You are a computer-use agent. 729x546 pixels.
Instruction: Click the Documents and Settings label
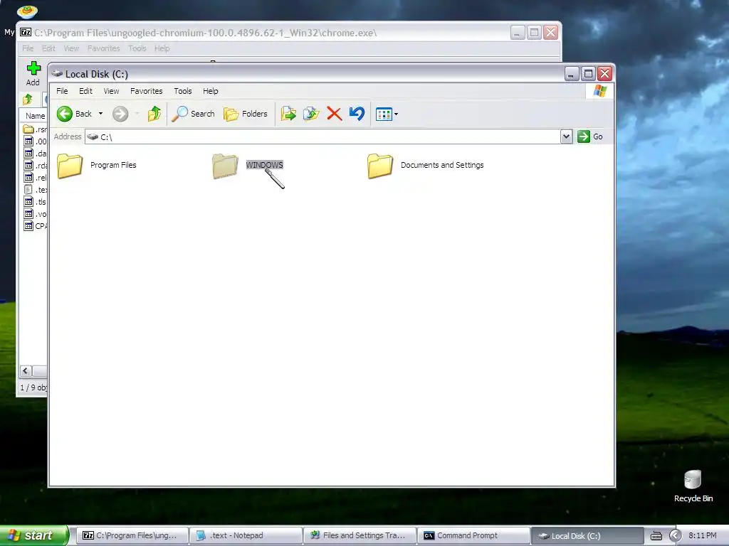pos(442,165)
